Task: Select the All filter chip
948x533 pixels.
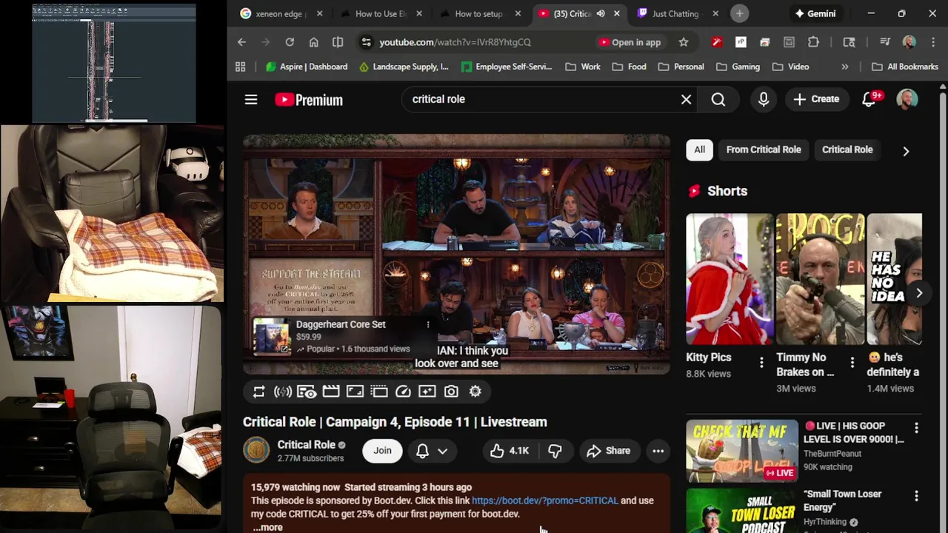Action: point(699,150)
